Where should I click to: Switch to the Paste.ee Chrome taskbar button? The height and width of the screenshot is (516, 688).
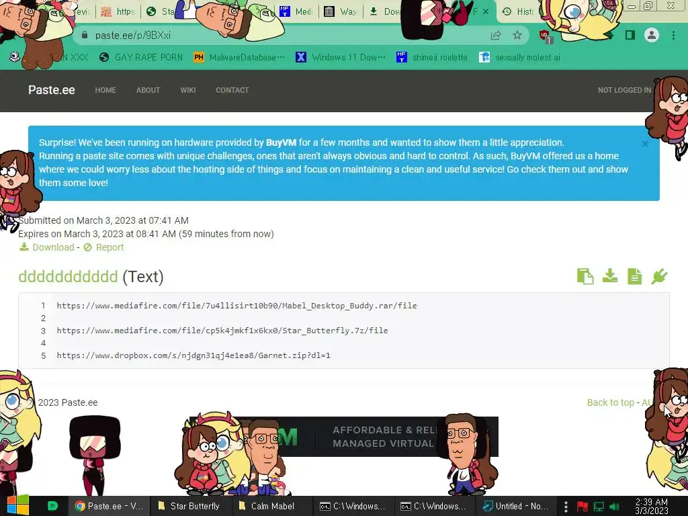(109, 506)
